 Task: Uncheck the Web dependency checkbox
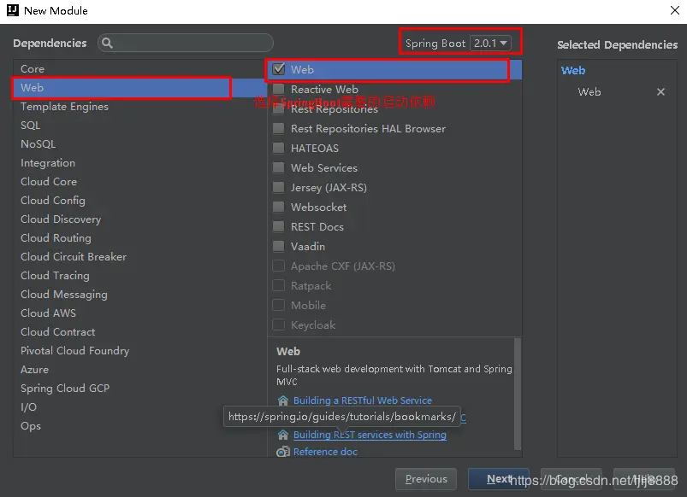click(x=279, y=69)
